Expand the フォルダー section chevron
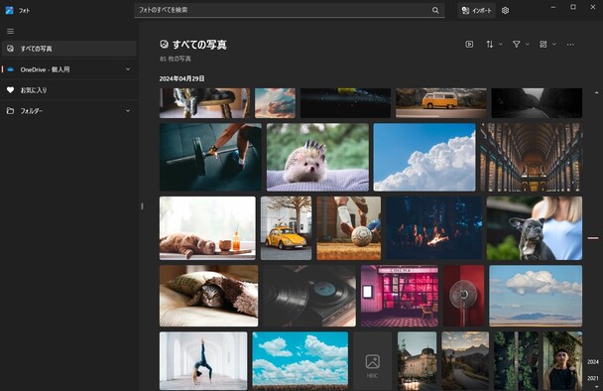 tap(128, 111)
